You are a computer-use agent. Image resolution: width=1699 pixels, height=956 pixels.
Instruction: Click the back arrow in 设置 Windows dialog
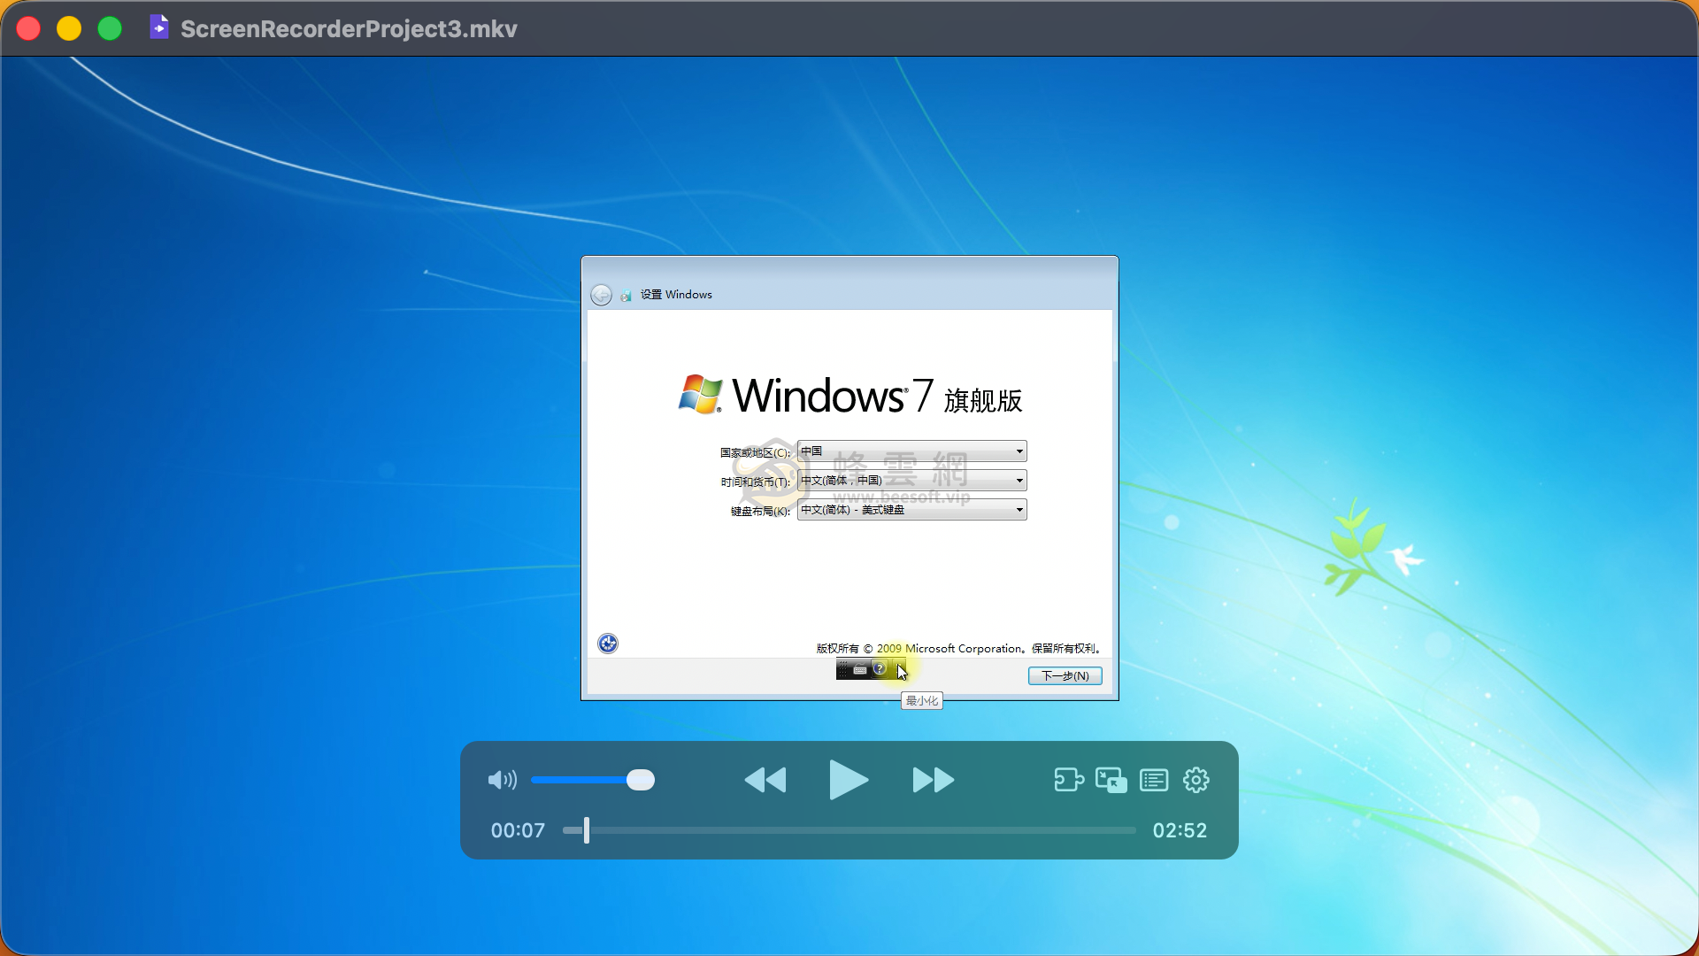pos(601,295)
